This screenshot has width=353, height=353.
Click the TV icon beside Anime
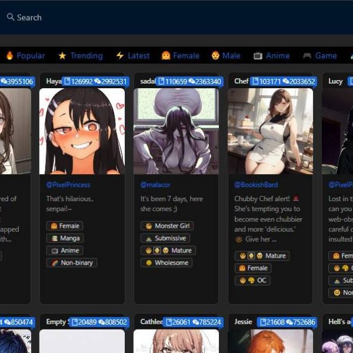[x=258, y=56]
